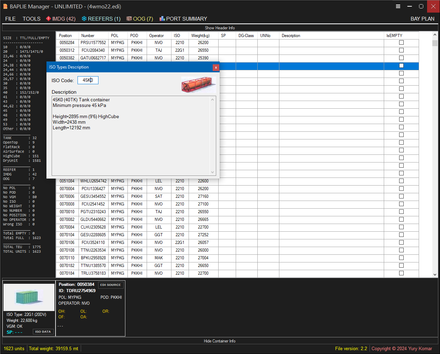Click the Description box scroll-down arrow
440x354 pixels.
point(212,172)
